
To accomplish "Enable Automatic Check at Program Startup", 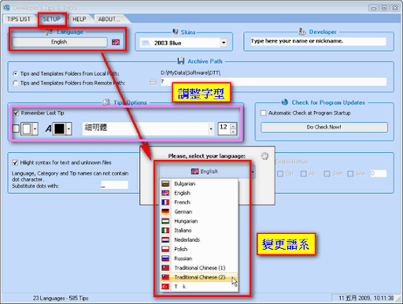I will click(x=263, y=113).
